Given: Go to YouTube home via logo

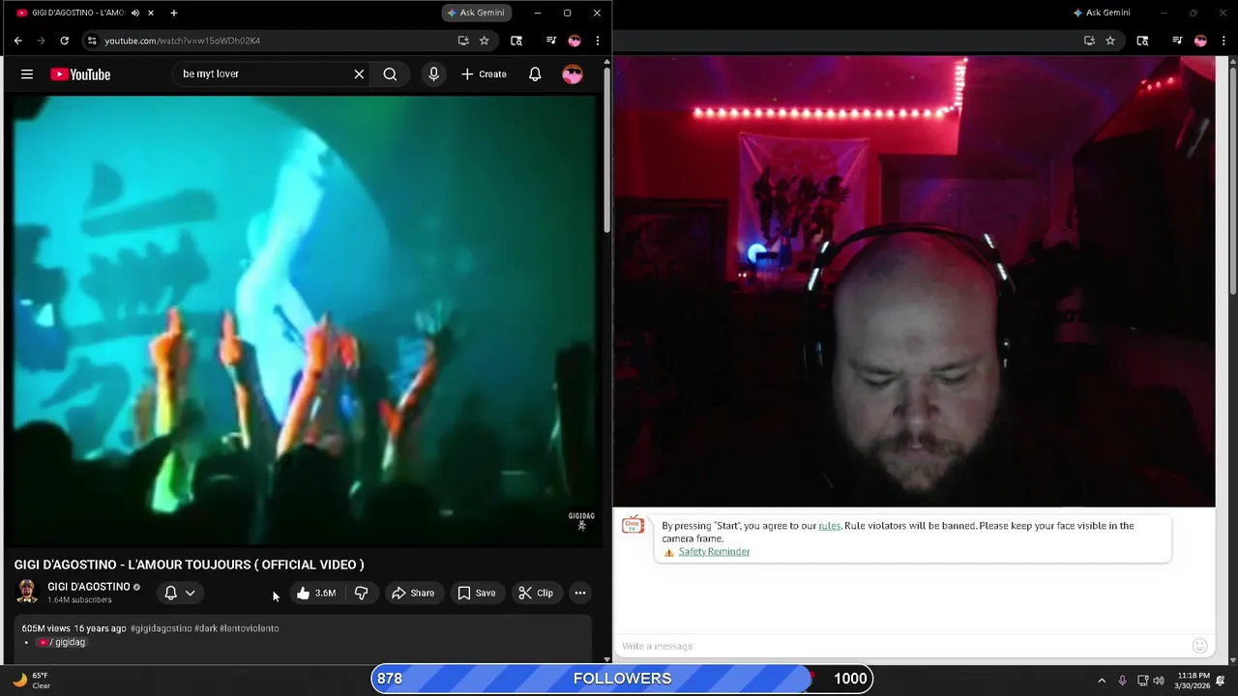Looking at the screenshot, I should [80, 74].
